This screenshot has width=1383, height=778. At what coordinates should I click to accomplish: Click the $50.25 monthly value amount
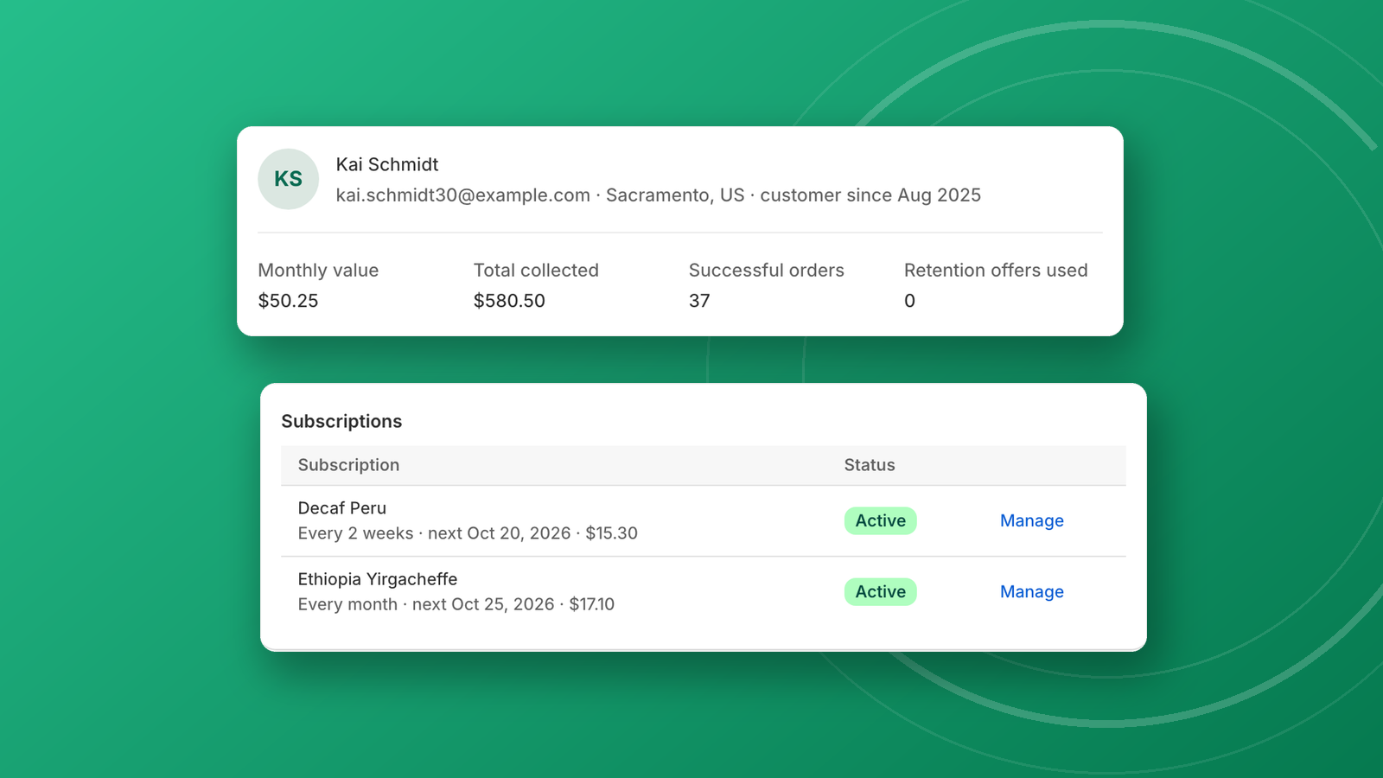click(x=288, y=301)
